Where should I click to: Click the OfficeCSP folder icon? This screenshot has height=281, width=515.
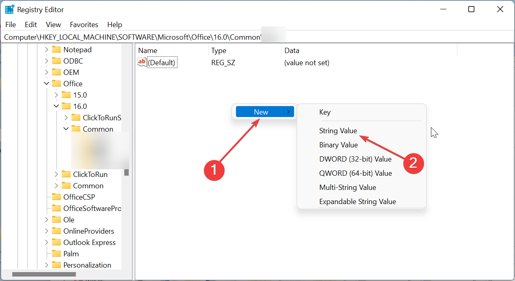tap(56, 197)
